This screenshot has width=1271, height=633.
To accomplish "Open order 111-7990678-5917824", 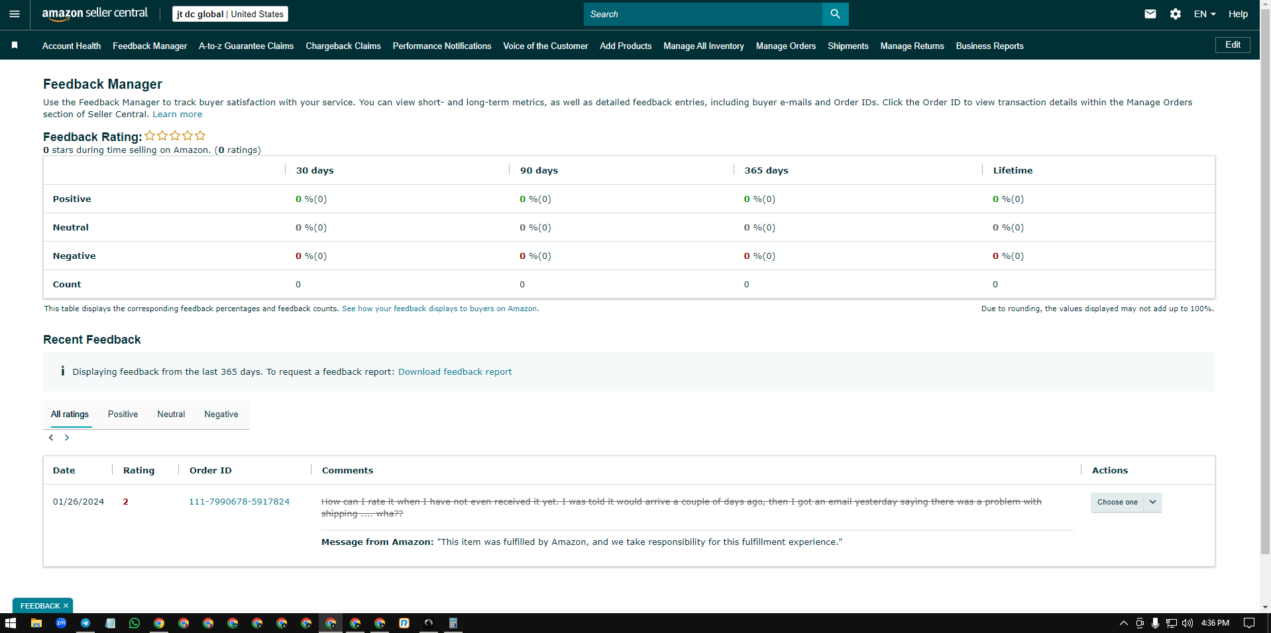I will (x=239, y=502).
